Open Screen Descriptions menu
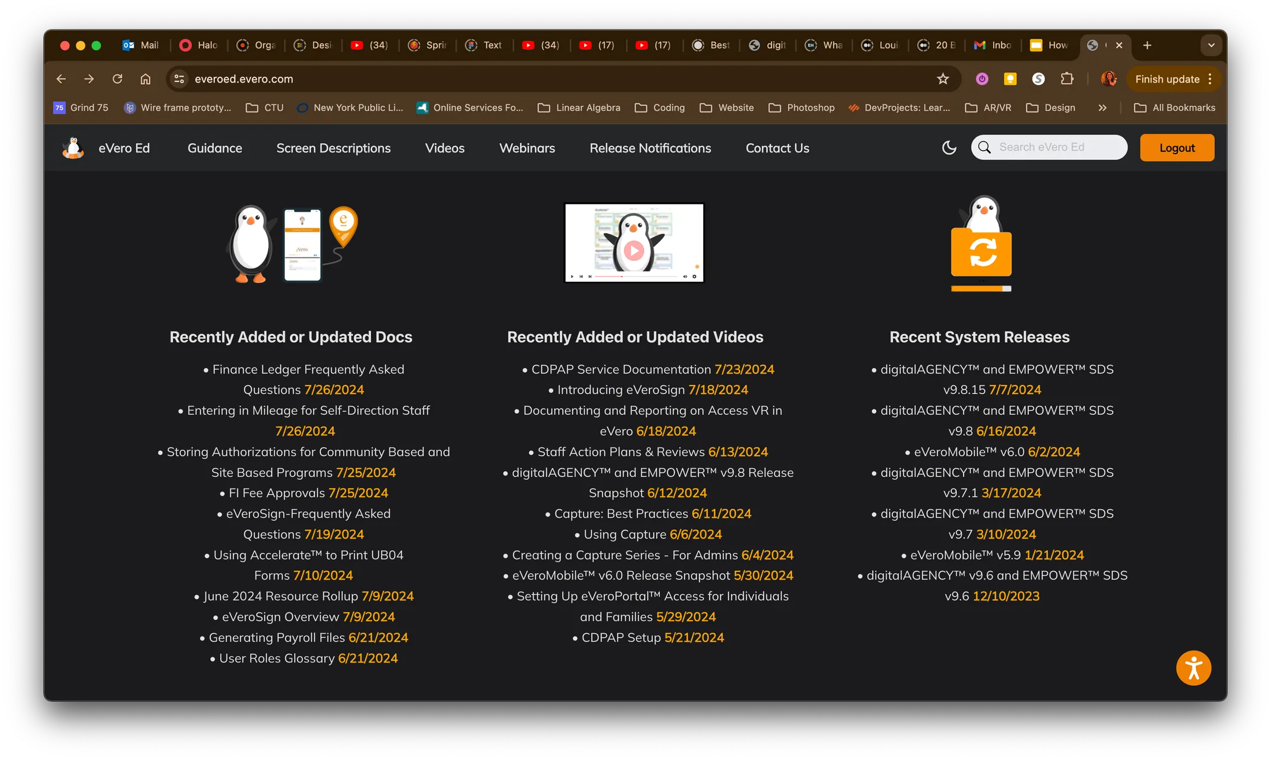This screenshot has width=1271, height=759. tap(333, 148)
